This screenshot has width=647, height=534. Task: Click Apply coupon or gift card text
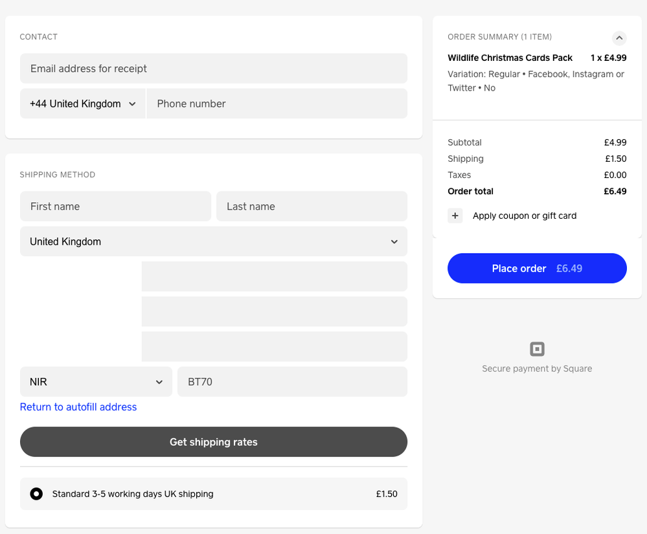pos(524,216)
